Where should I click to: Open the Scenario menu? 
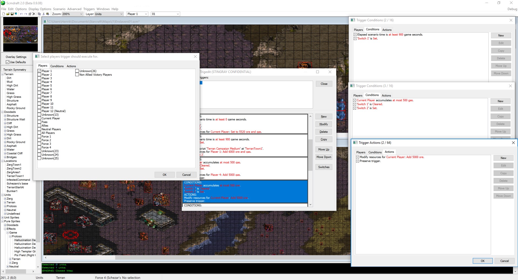point(59,9)
